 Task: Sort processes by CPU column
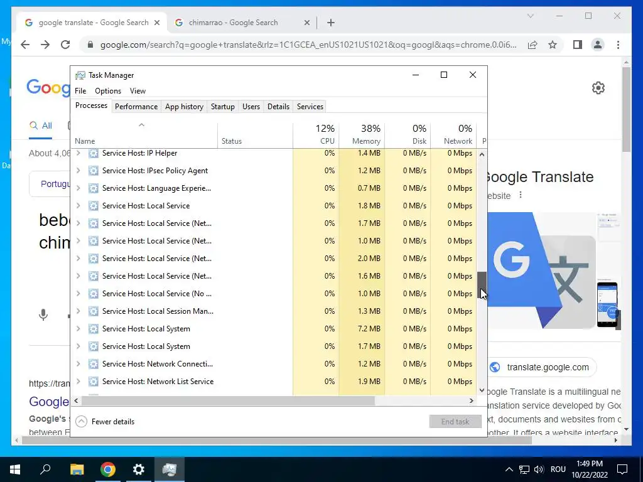[316, 135]
